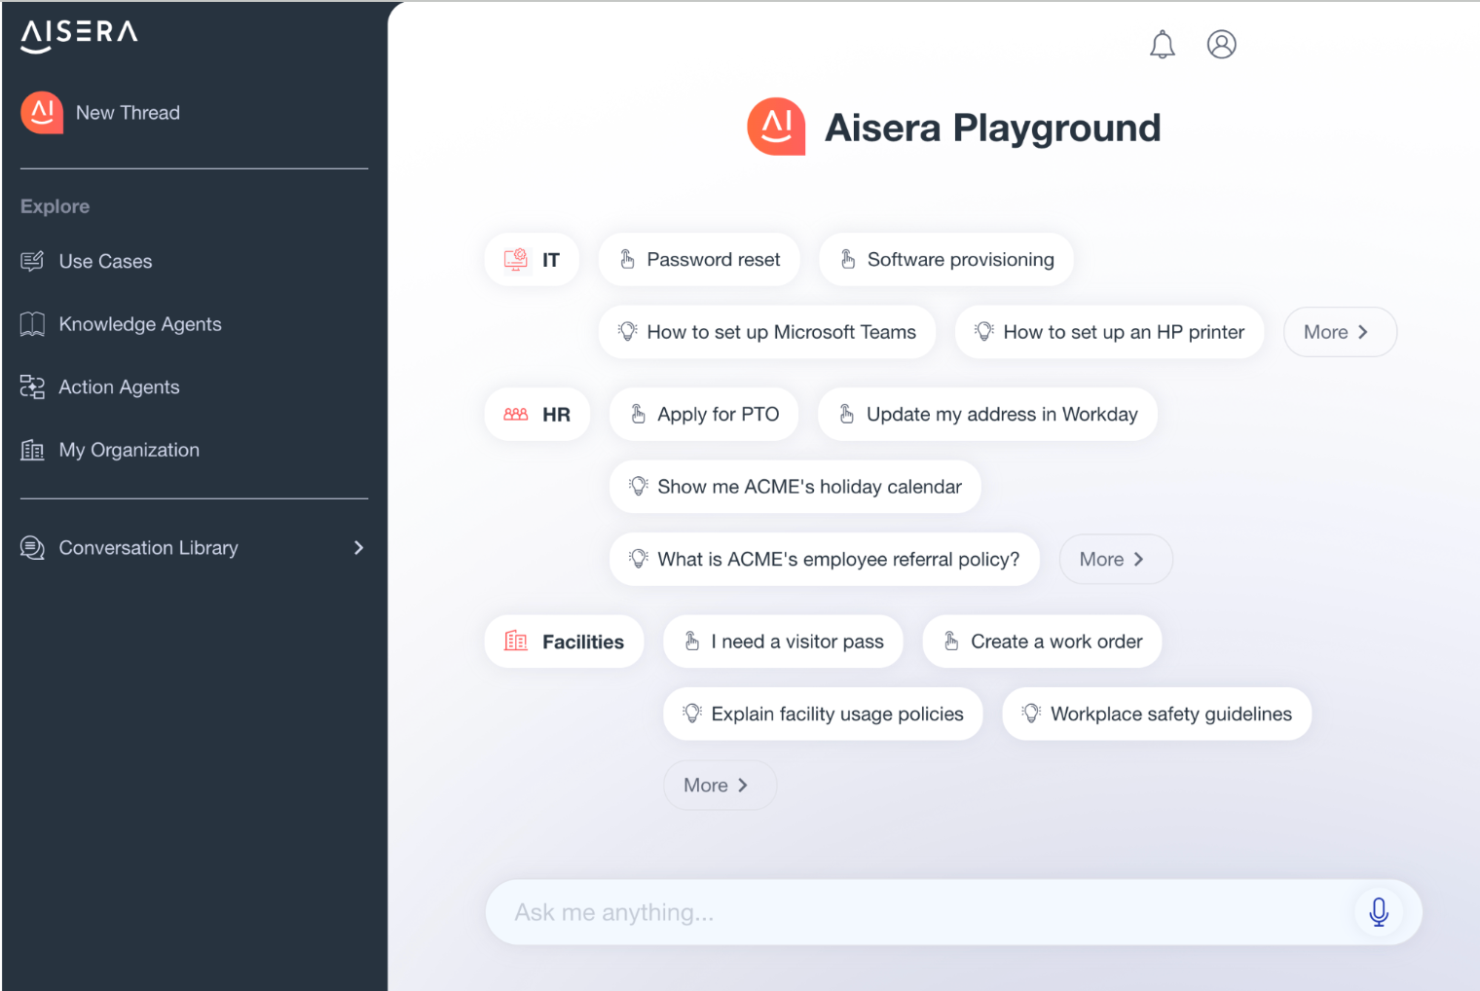This screenshot has width=1480, height=991.
Task: Expand More options in the Facilities section
Action: point(720,785)
